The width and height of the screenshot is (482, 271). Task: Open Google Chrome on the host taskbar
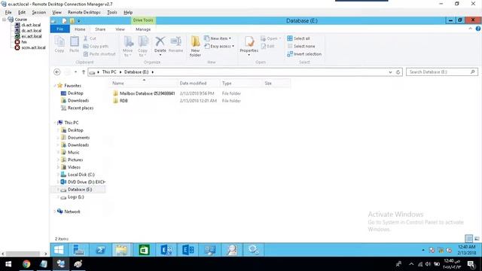coord(26,264)
